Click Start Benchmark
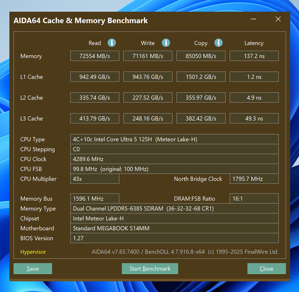Image resolution: width=299 pixels, height=292 pixels. [x=150, y=269]
